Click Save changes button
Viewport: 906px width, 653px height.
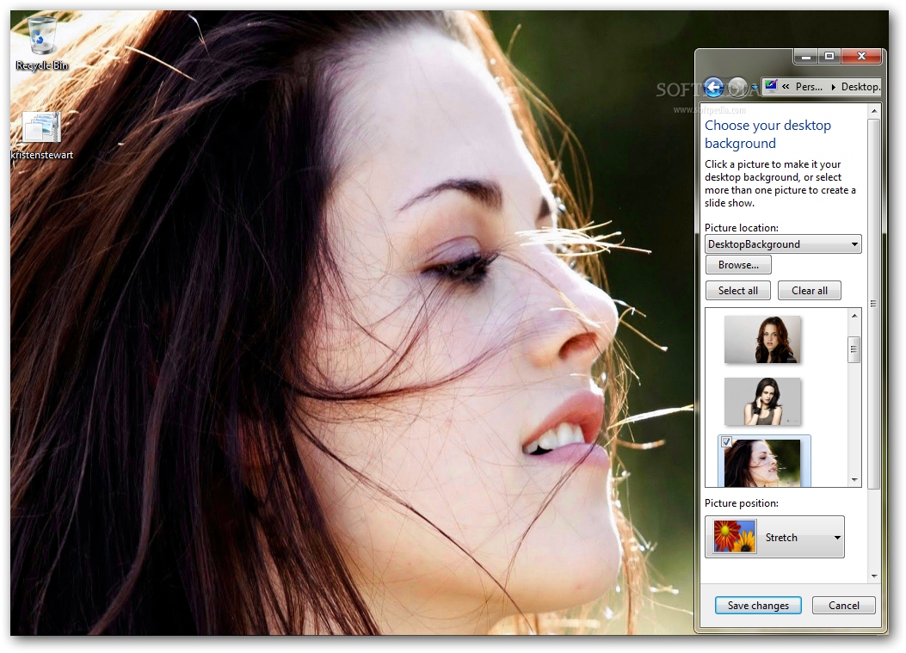coord(758,605)
